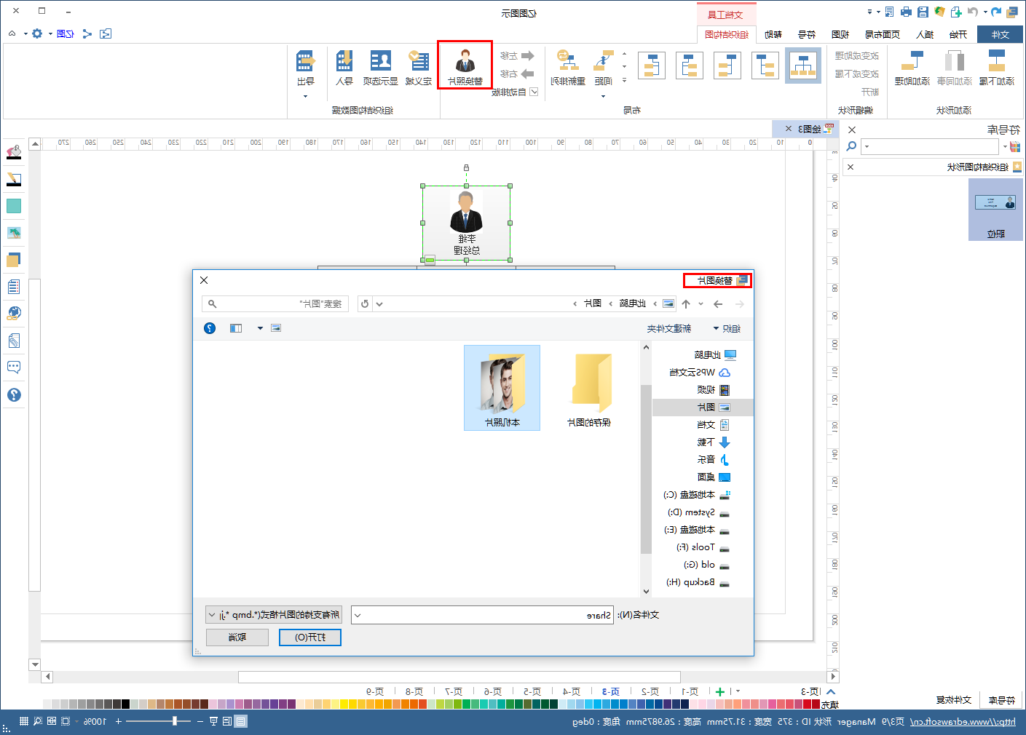Click the 职位 shape thumbnail in symbol library
The height and width of the screenshot is (735, 1026).
coord(995,210)
